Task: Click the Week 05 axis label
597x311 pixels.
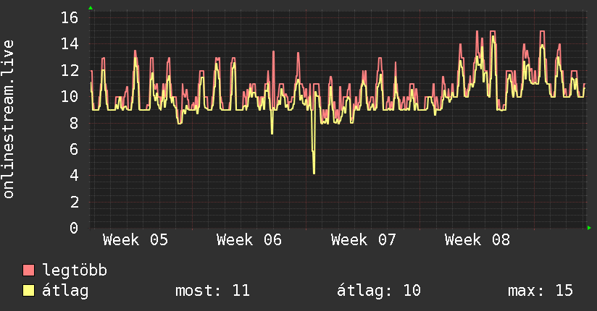Action: click(x=135, y=240)
